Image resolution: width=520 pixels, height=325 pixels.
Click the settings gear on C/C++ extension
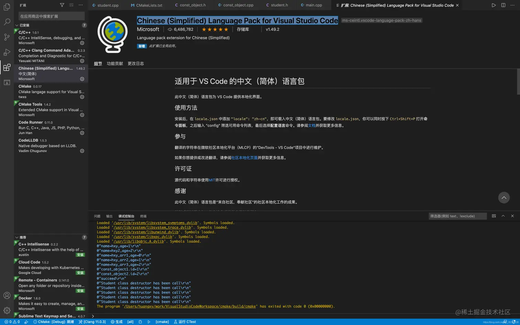pos(82,43)
